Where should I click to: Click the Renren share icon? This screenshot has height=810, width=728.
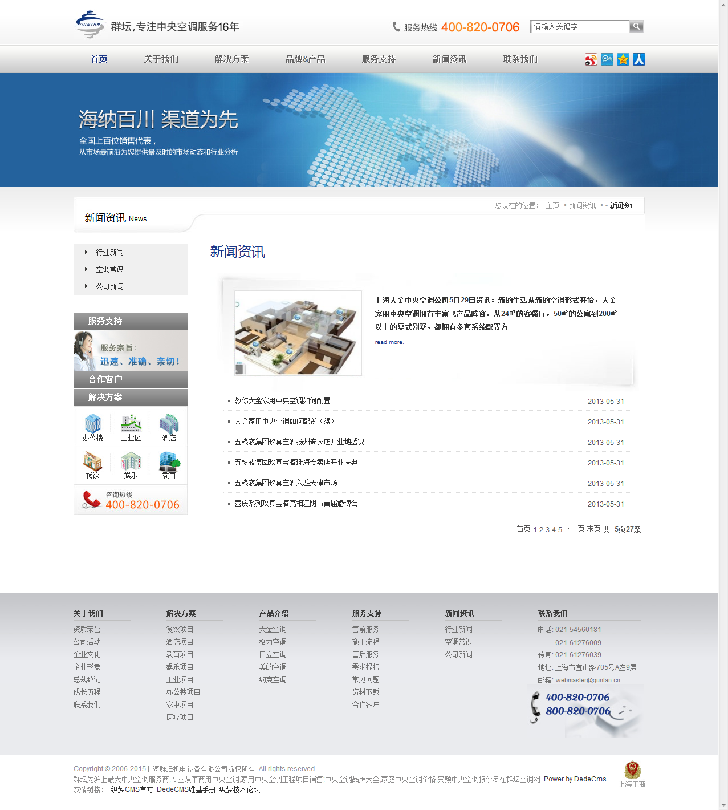(638, 59)
